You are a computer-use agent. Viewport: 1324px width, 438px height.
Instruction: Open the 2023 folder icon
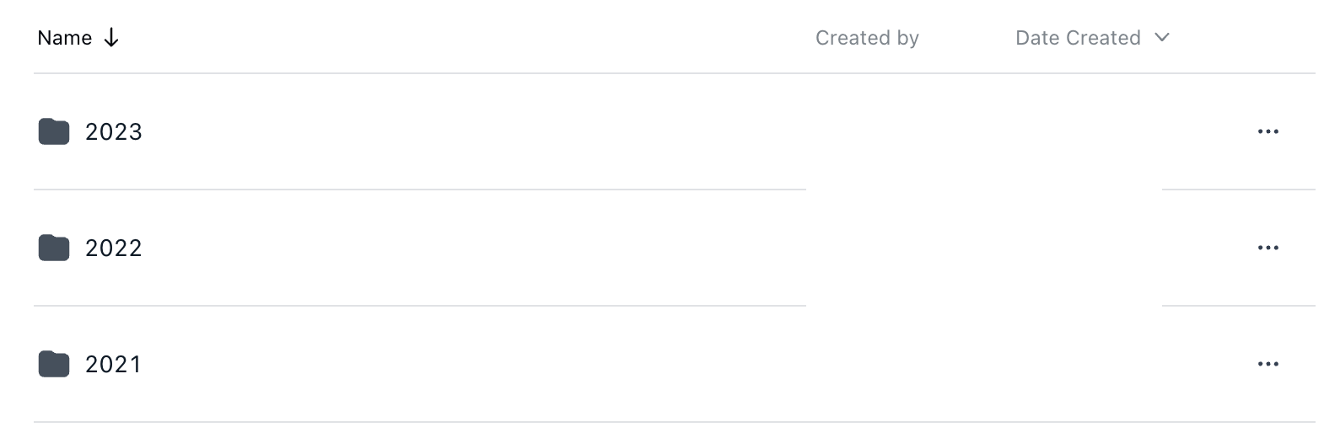point(54,131)
